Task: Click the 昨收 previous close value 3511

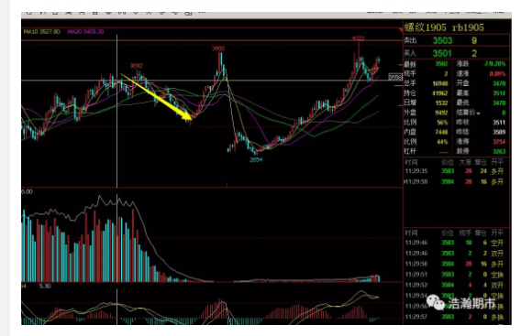Action: (x=499, y=123)
